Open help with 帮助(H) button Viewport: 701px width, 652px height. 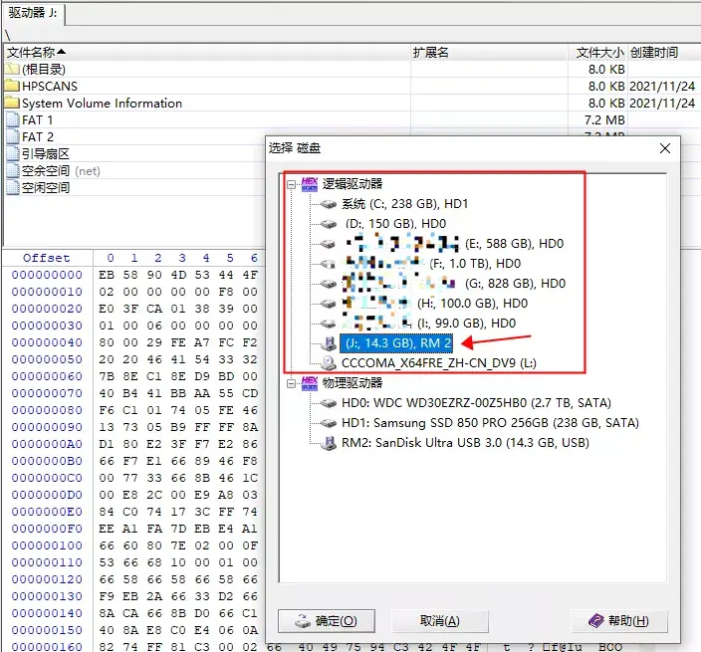click(x=619, y=621)
